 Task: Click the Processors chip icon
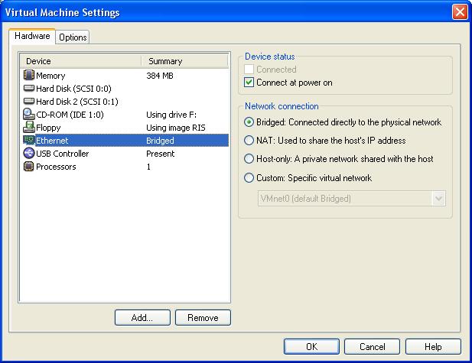29,167
